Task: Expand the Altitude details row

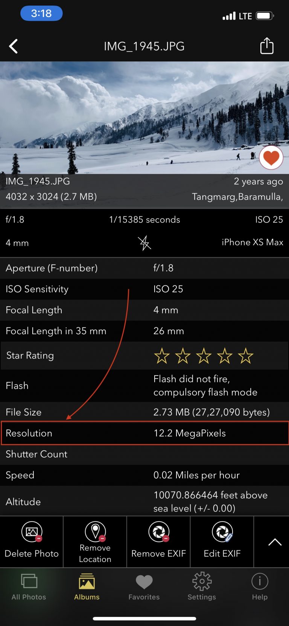Action: 144,501
